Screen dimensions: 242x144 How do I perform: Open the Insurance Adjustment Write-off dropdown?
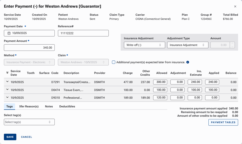[144, 45]
